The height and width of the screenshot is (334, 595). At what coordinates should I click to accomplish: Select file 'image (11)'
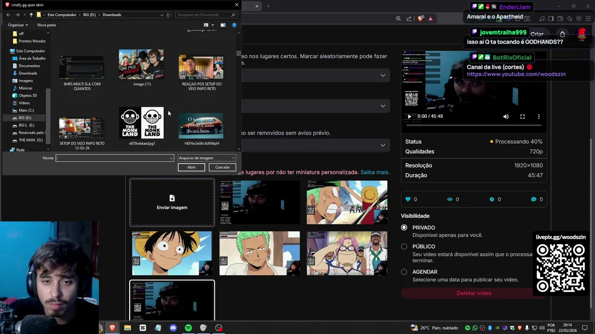142,67
